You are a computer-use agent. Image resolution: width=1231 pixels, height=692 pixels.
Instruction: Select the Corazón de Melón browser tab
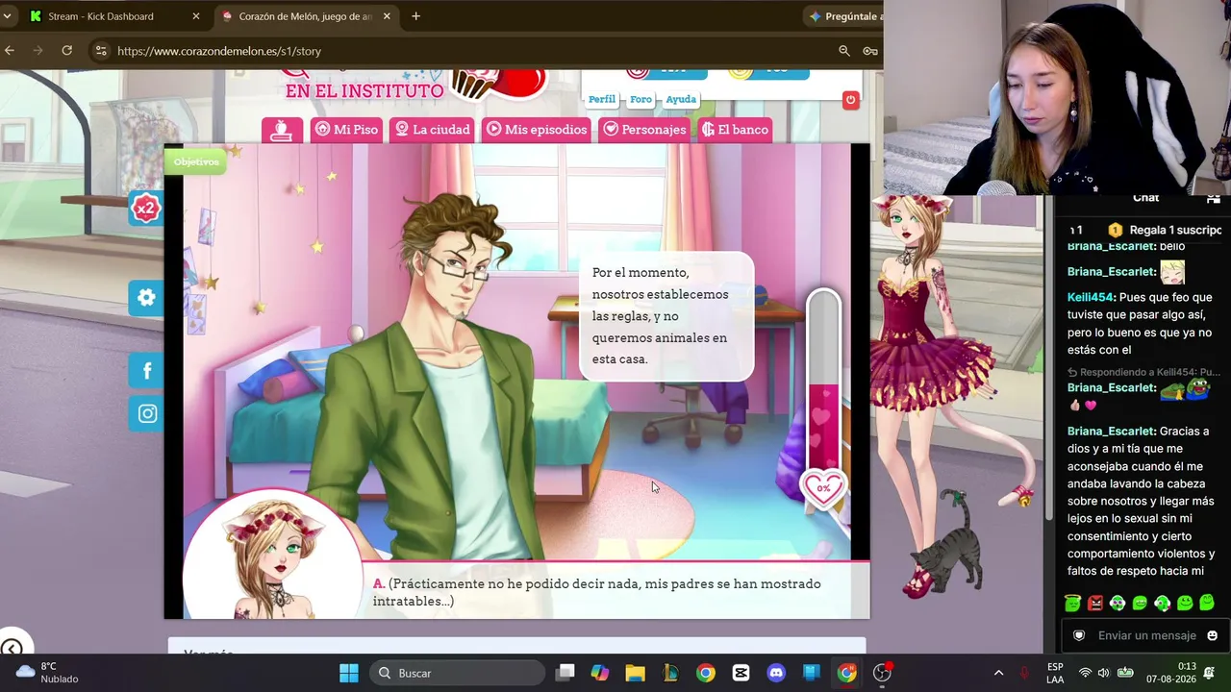tap(307, 16)
